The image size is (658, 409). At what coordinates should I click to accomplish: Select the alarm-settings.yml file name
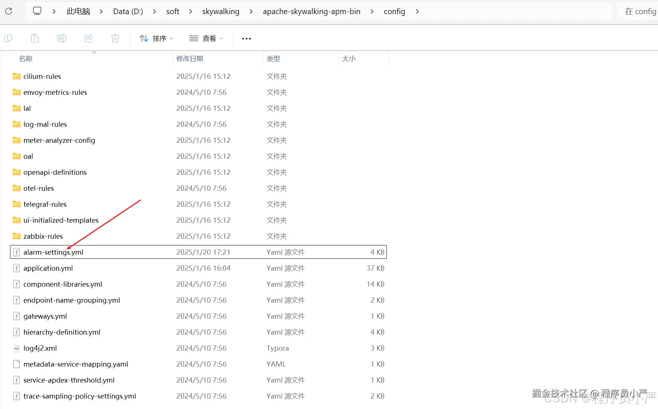(x=53, y=252)
